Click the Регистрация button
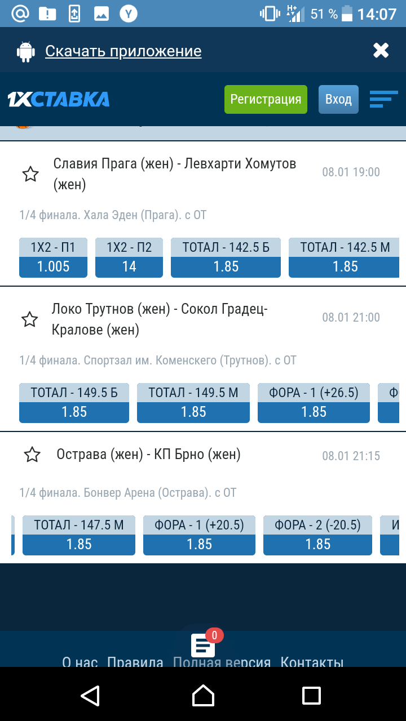The image size is (406, 721). click(x=266, y=100)
